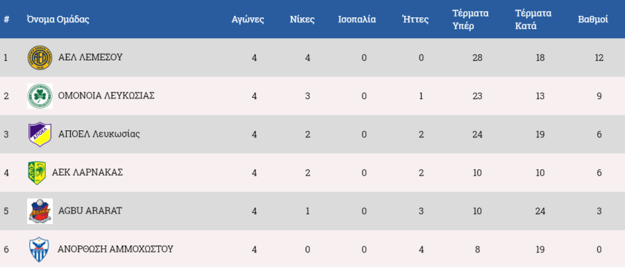This screenshot has height=267, width=625.
Task: Click the Τέρματα Κατά column header
Action: pyautogui.click(x=533, y=19)
